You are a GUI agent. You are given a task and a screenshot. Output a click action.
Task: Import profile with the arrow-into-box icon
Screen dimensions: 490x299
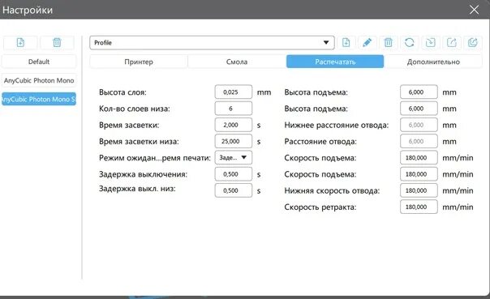(x=431, y=42)
